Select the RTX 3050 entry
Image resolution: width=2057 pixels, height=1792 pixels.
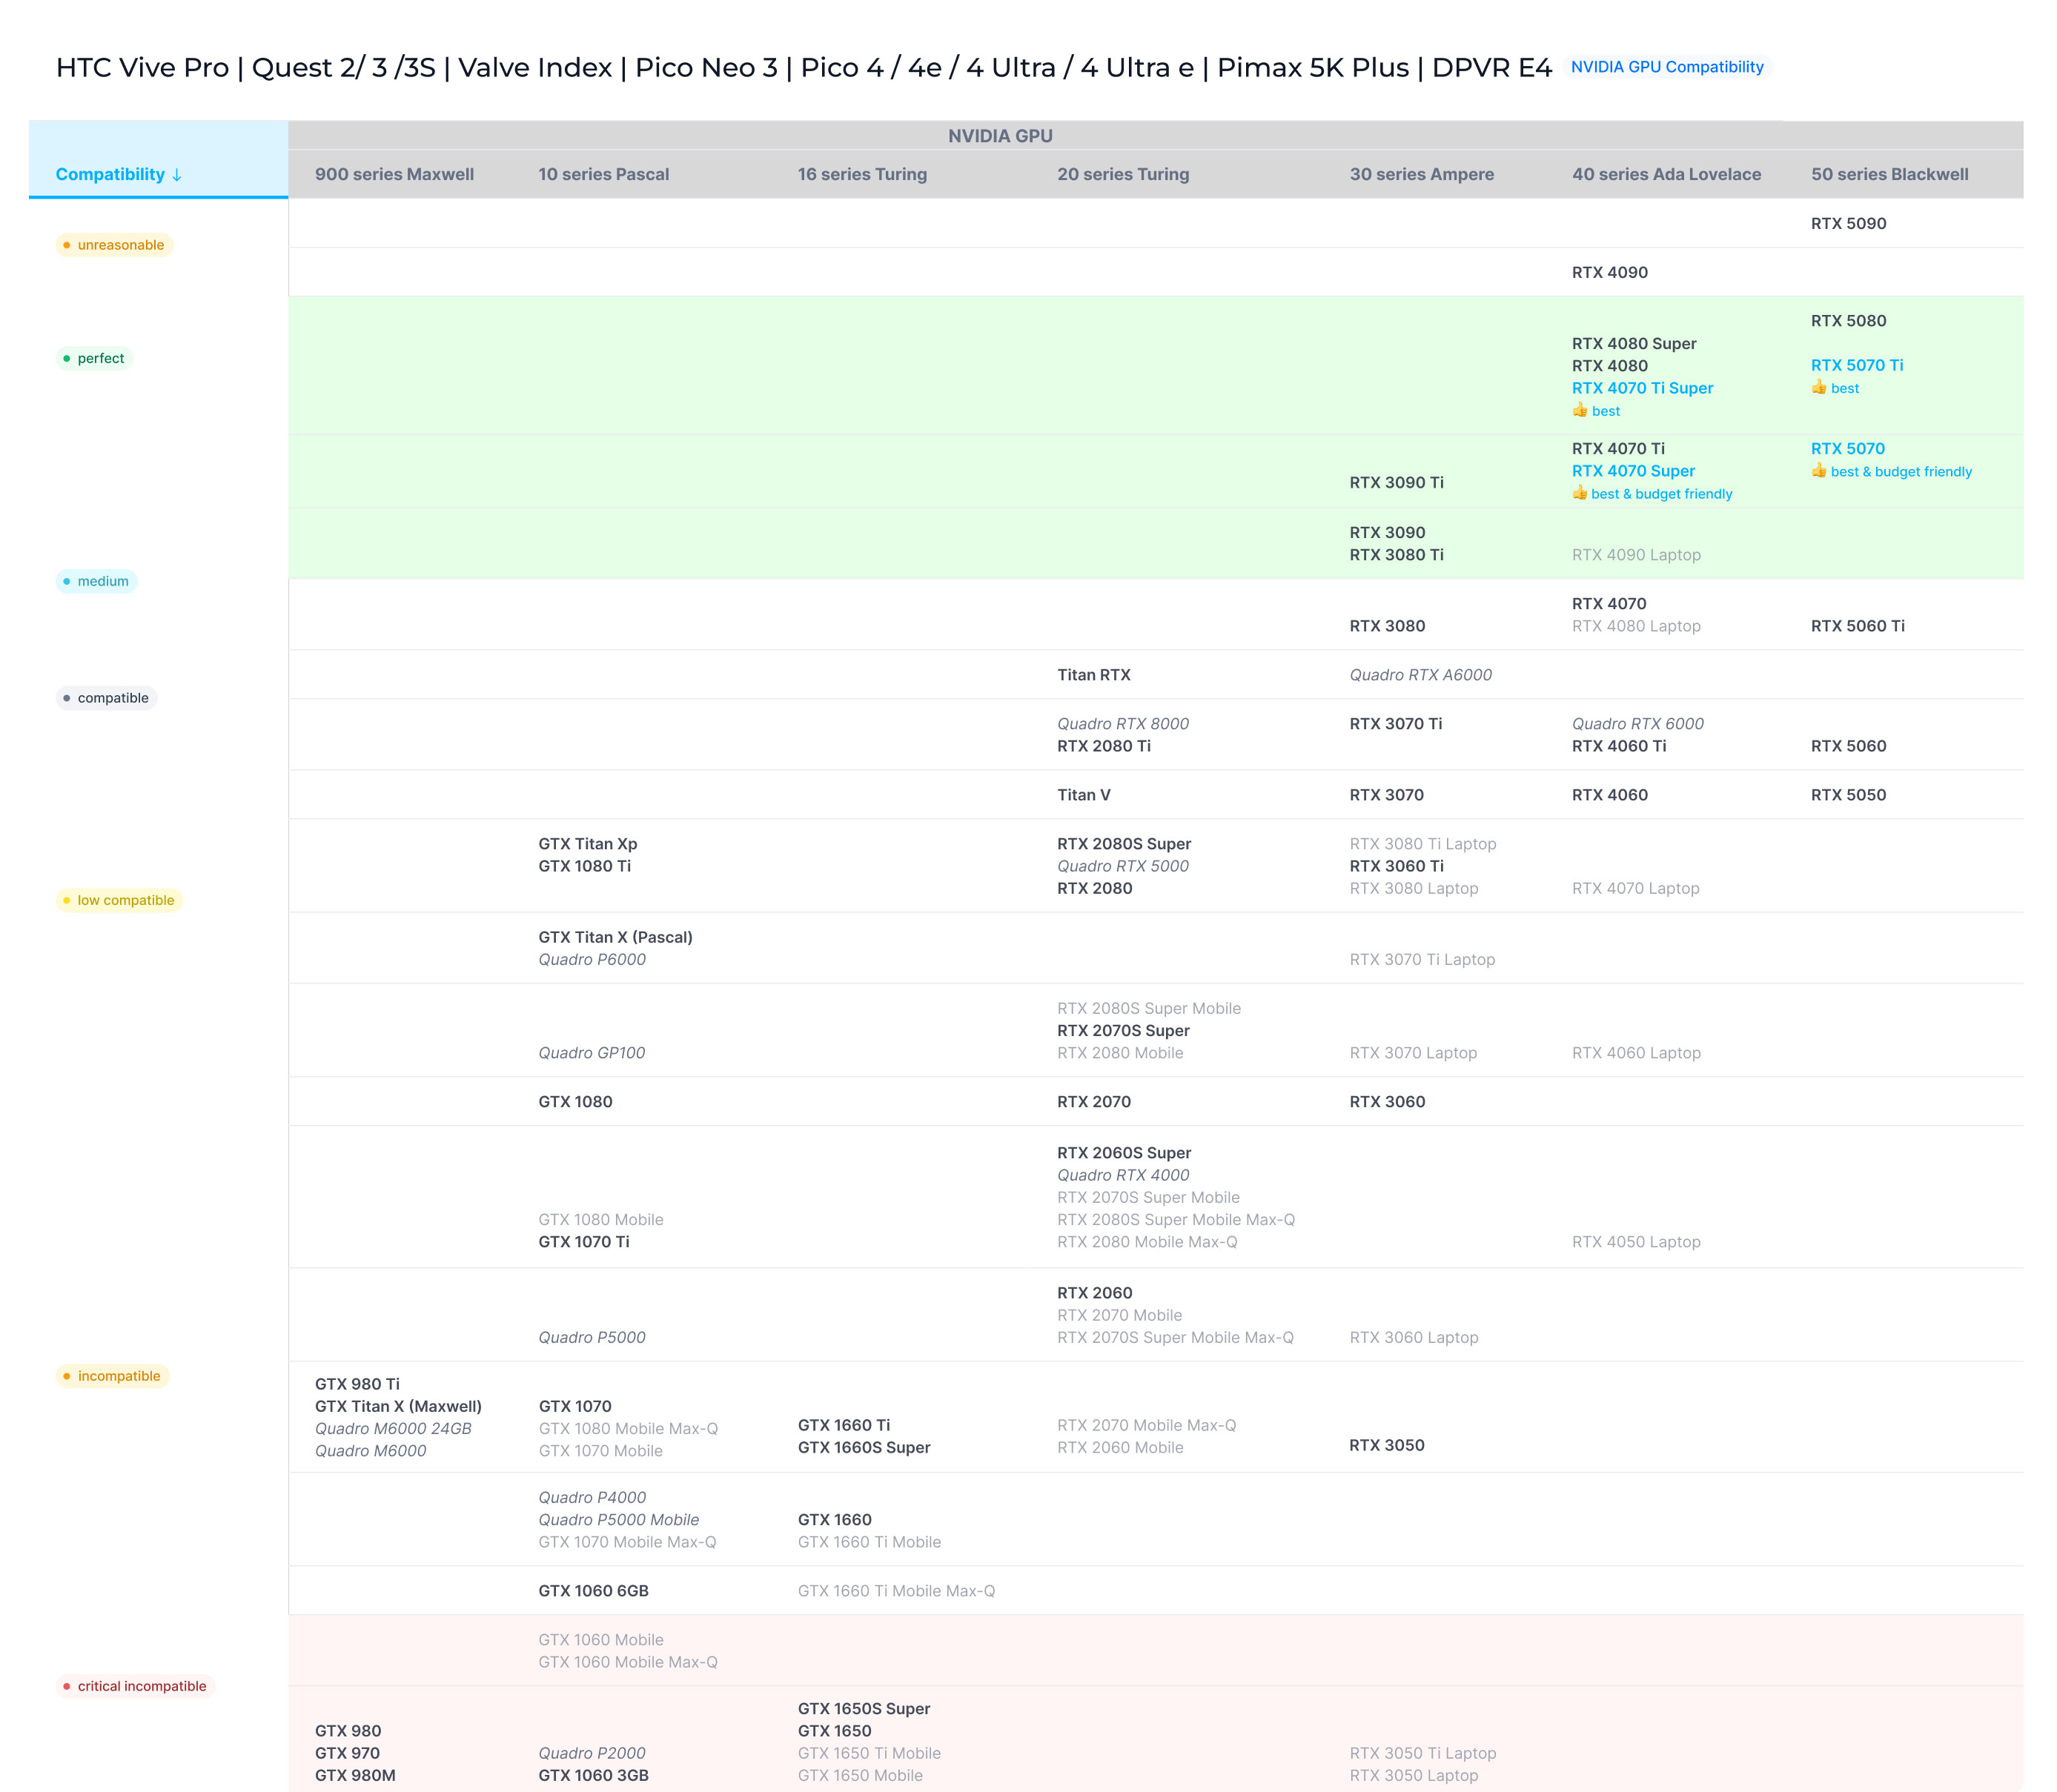tap(1386, 1445)
